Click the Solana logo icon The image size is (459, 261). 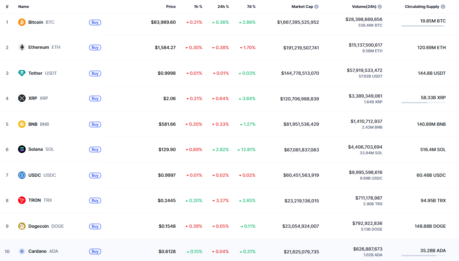(x=22, y=149)
